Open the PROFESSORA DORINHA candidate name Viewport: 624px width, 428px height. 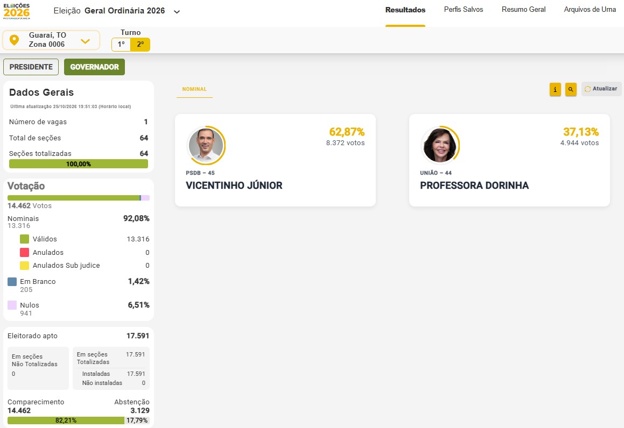(x=474, y=186)
